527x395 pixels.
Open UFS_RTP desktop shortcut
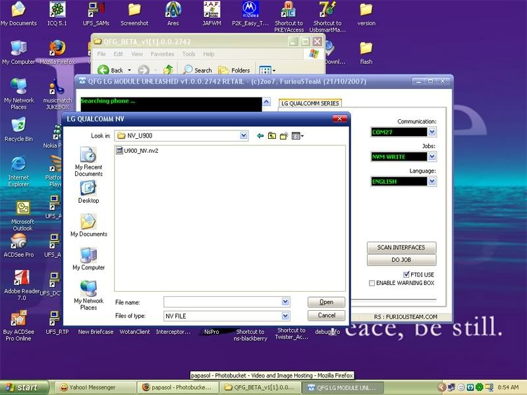tap(57, 323)
